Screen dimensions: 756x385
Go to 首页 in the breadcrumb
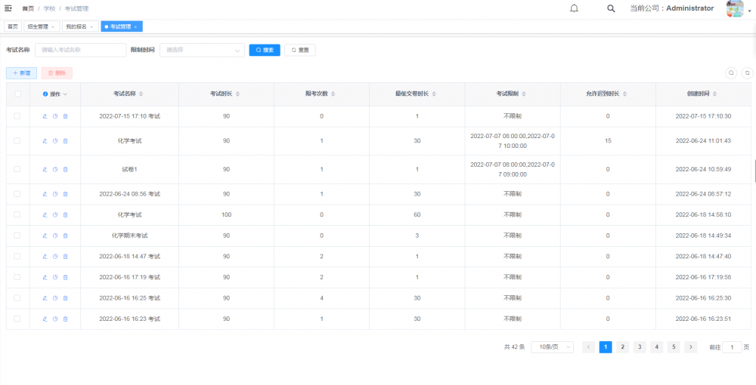coord(28,8)
